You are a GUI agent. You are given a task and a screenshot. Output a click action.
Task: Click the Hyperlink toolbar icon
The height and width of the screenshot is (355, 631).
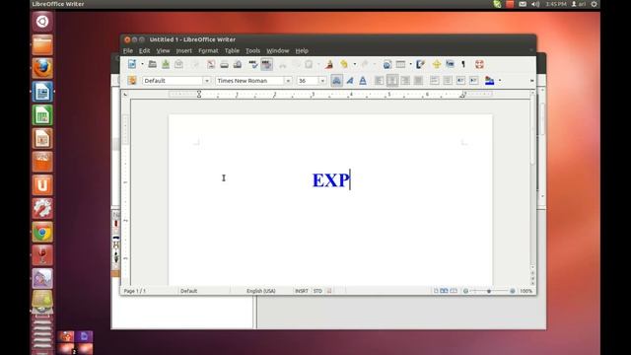click(387, 64)
